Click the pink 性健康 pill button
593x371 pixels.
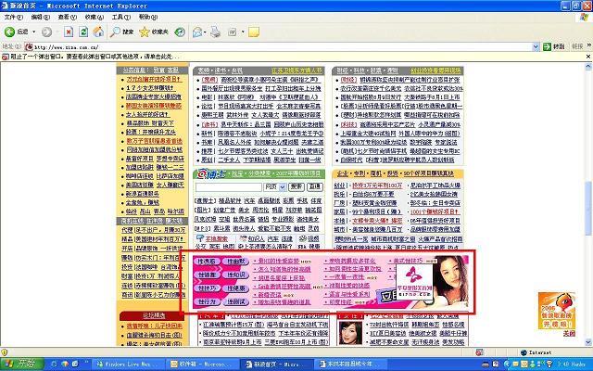tap(235, 288)
